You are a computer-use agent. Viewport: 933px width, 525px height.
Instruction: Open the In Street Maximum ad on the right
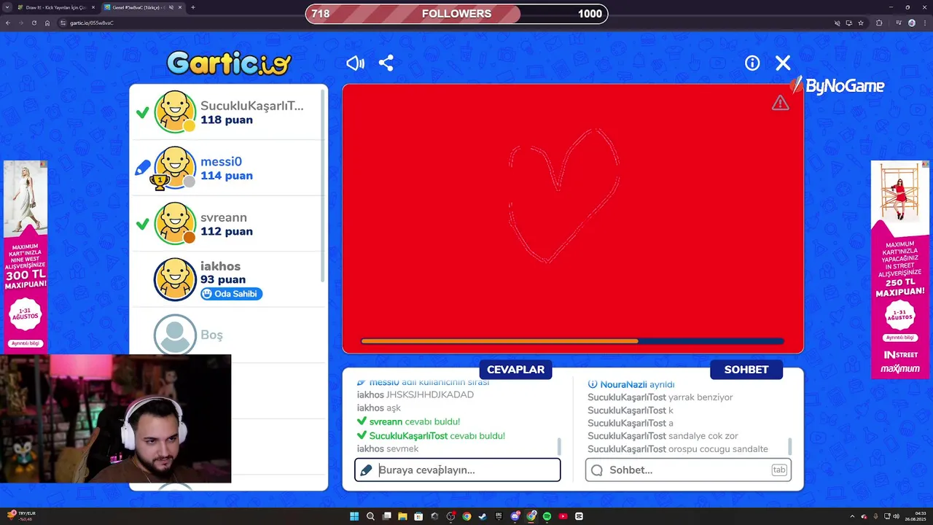point(900,270)
